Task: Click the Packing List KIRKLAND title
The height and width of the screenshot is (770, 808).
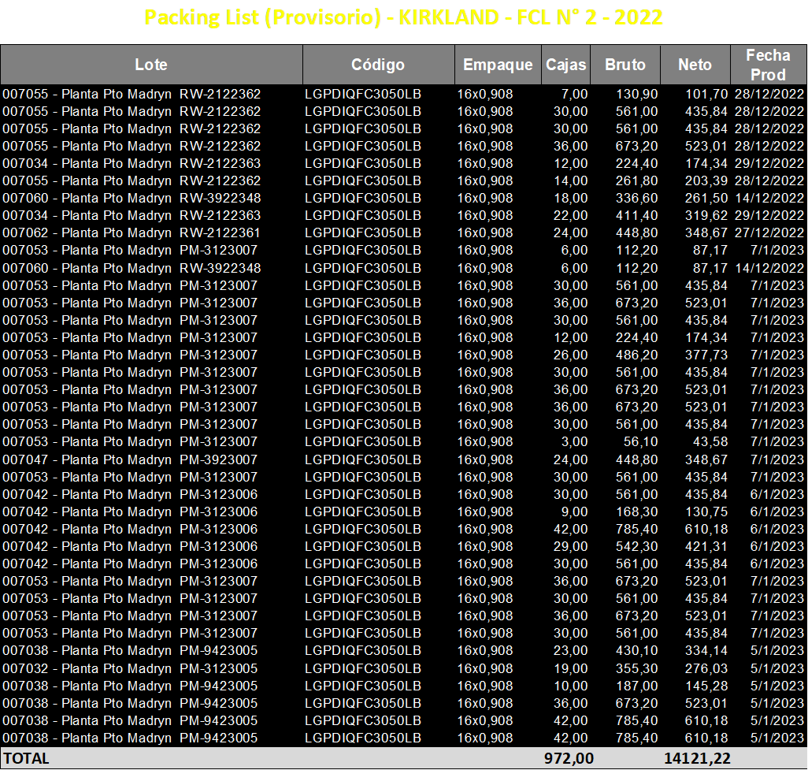Action: pyautogui.click(x=403, y=17)
